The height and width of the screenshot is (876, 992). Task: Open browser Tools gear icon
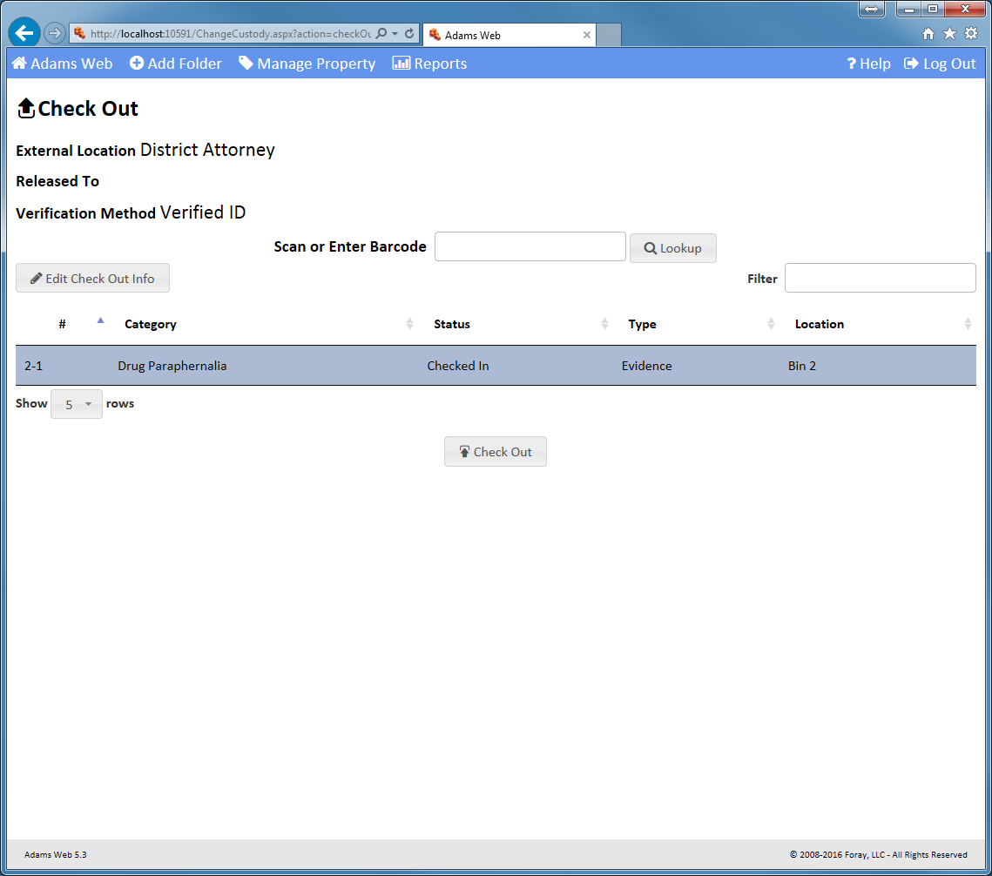971,33
